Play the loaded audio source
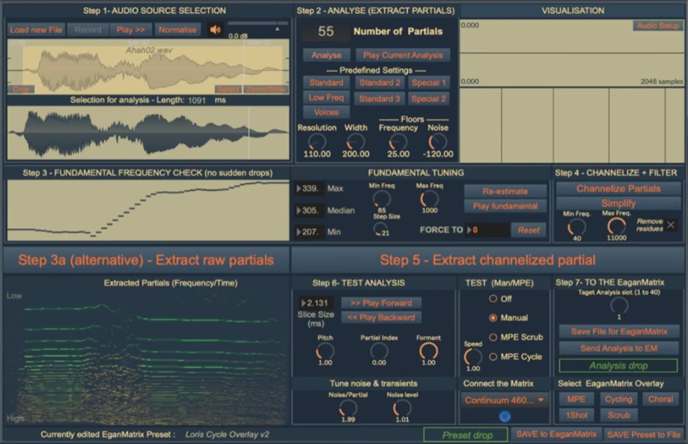Screen dimensions: 688x444 point(130,30)
